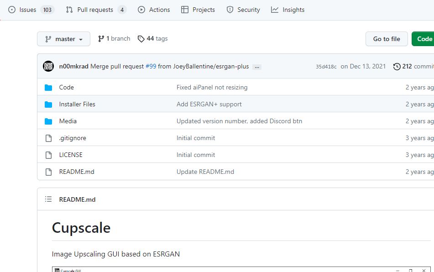Click the Insights graph icon

[275, 10]
